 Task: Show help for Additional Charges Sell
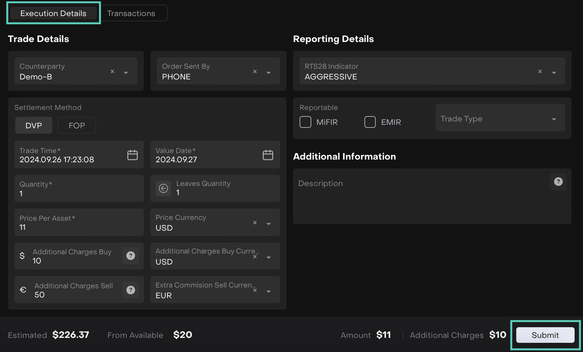(x=130, y=290)
